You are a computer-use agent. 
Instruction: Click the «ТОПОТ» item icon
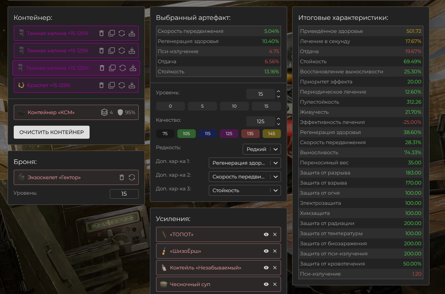(x=164, y=234)
